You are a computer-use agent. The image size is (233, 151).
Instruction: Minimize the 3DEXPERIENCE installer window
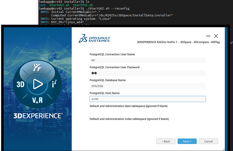click(x=208, y=36)
